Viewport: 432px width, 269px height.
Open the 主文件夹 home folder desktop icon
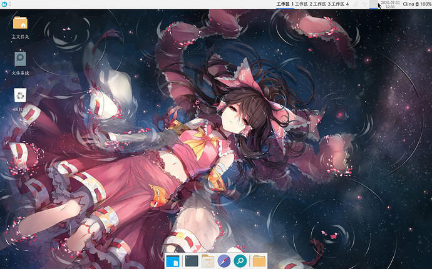pos(20,22)
